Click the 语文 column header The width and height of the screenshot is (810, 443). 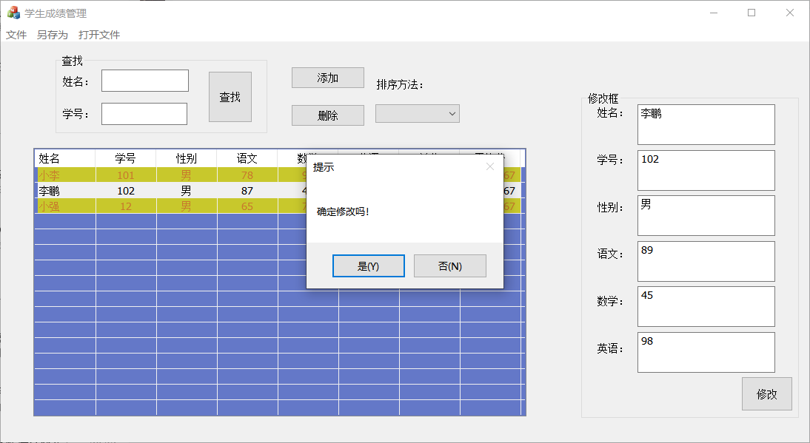[247, 158]
